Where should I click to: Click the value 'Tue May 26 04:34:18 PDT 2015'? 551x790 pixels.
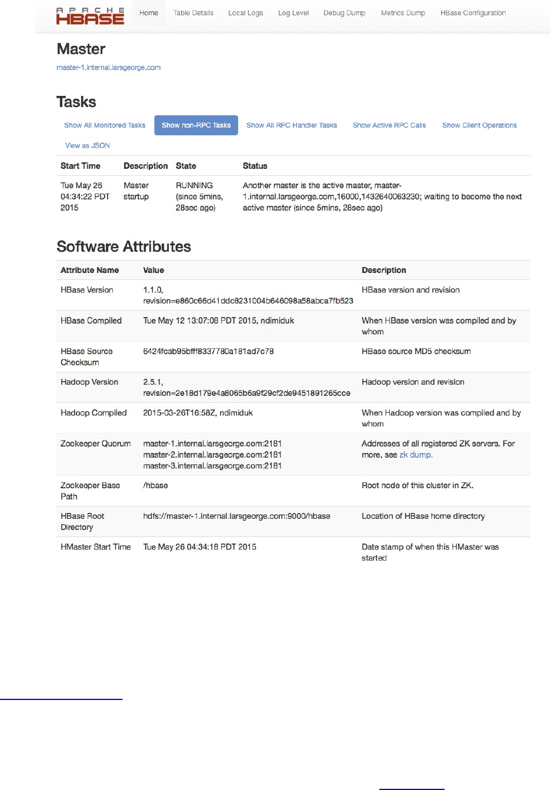[200, 547]
